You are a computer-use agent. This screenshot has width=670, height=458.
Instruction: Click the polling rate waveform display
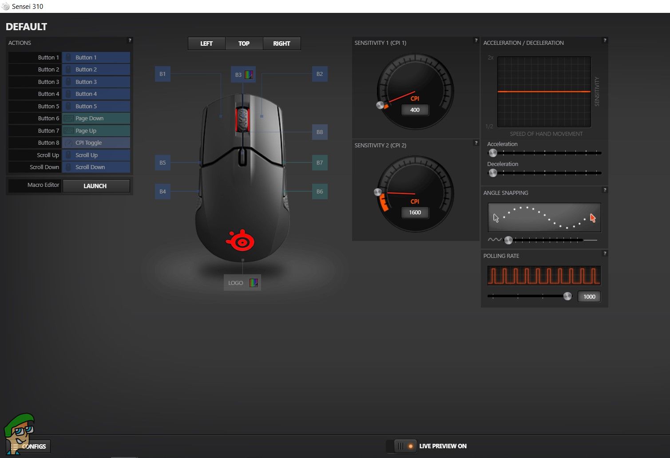click(544, 276)
